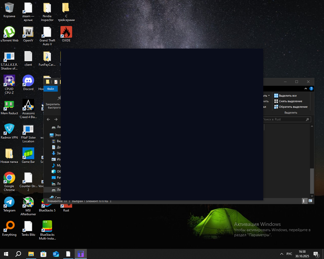Open Explorer help with the question mark
324x259 pixels.
[x=311, y=89]
